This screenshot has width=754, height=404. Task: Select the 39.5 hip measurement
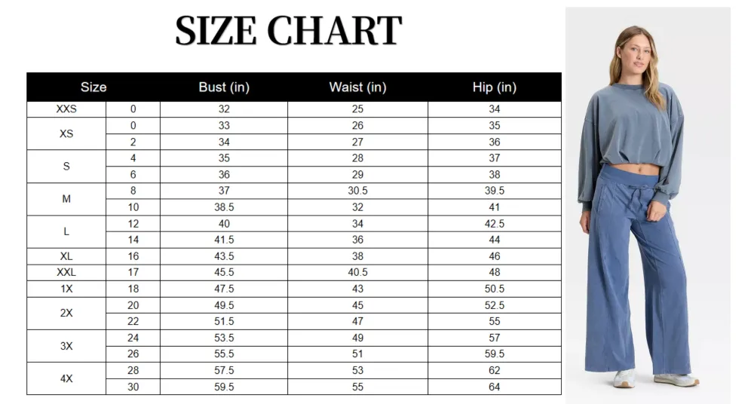click(495, 191)
